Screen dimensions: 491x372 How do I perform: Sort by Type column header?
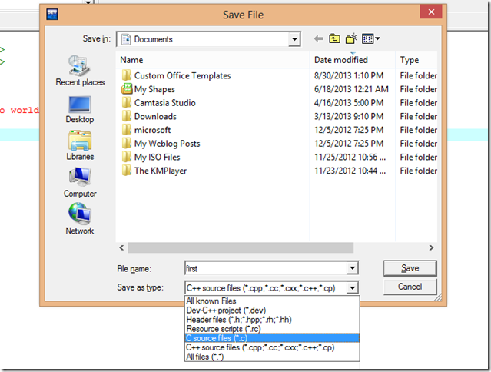(x=416, y=60)
